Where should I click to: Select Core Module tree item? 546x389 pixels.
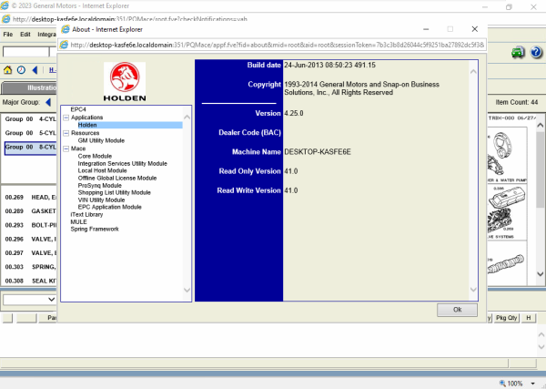95,156
